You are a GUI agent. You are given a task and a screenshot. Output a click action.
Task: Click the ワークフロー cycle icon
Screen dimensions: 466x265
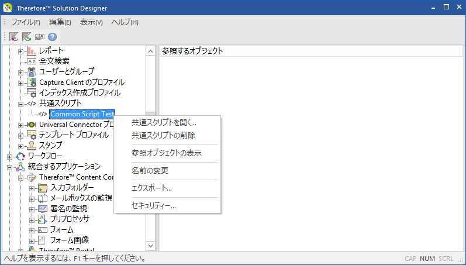click(x=20, y=156)
